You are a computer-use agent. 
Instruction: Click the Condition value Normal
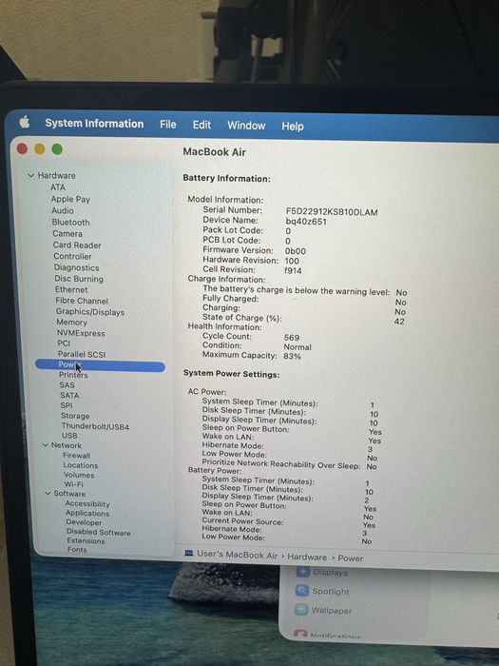click(x=297, y=346)
